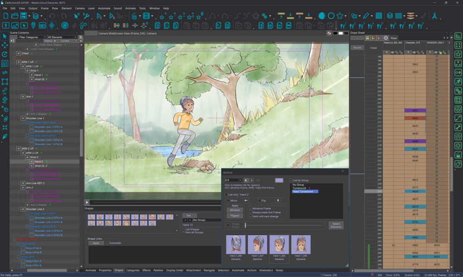Open the All Elements dropdown
The width and height of the screenshot is (463, 277).
(62, 37)
